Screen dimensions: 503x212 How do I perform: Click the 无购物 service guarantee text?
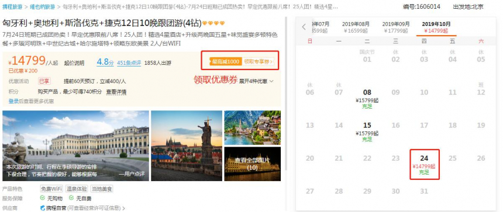click(x=55, y=199)
